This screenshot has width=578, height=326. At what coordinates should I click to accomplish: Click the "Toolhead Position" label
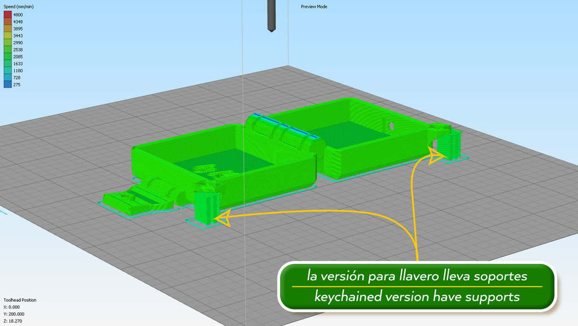pos(20,300)
